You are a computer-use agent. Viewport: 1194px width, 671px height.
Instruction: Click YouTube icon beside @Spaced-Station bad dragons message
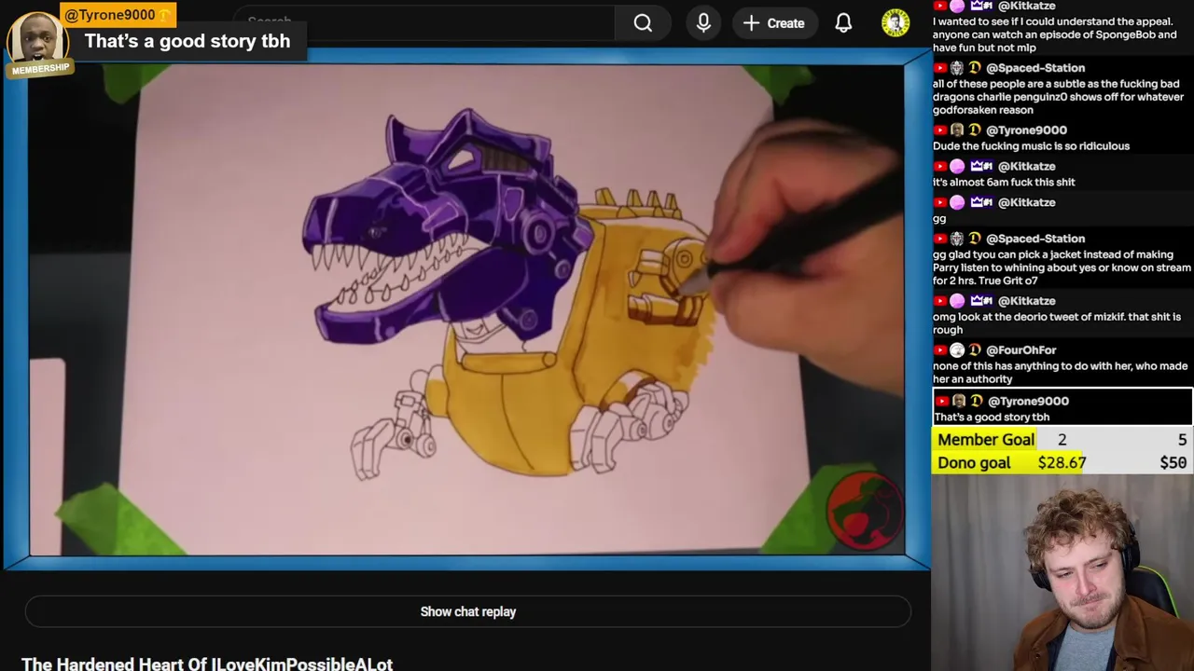[x=940, y=68]
